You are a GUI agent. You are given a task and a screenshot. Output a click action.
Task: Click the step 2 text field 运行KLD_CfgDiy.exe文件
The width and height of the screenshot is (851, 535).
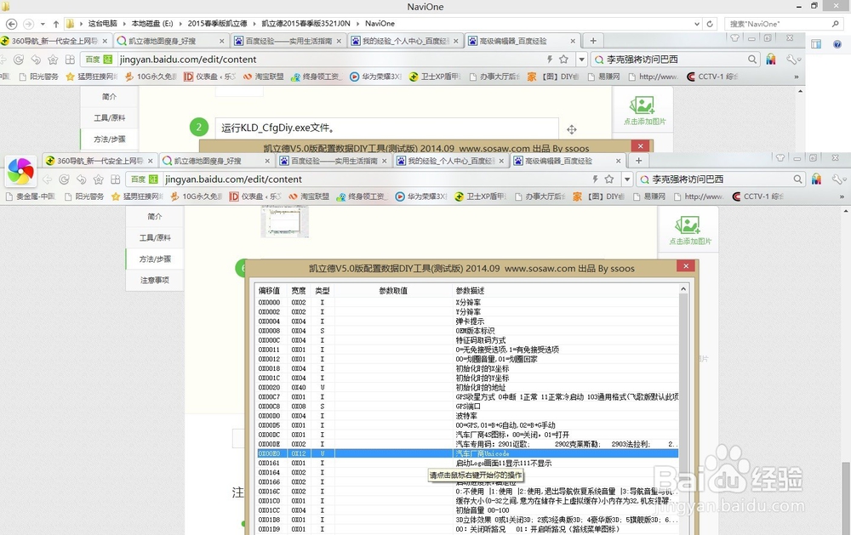387,128
